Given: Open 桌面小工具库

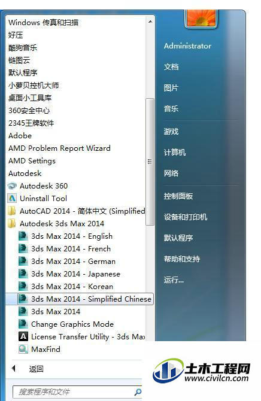Looking at the screenshot, I should click(x=30, y=98).
